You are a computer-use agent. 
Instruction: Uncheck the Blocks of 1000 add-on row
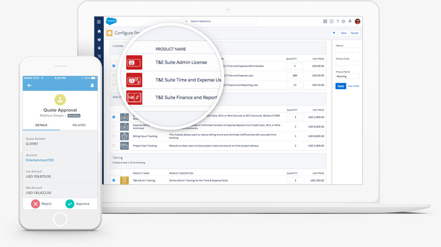pyautogui.click(x=114, y=117)
